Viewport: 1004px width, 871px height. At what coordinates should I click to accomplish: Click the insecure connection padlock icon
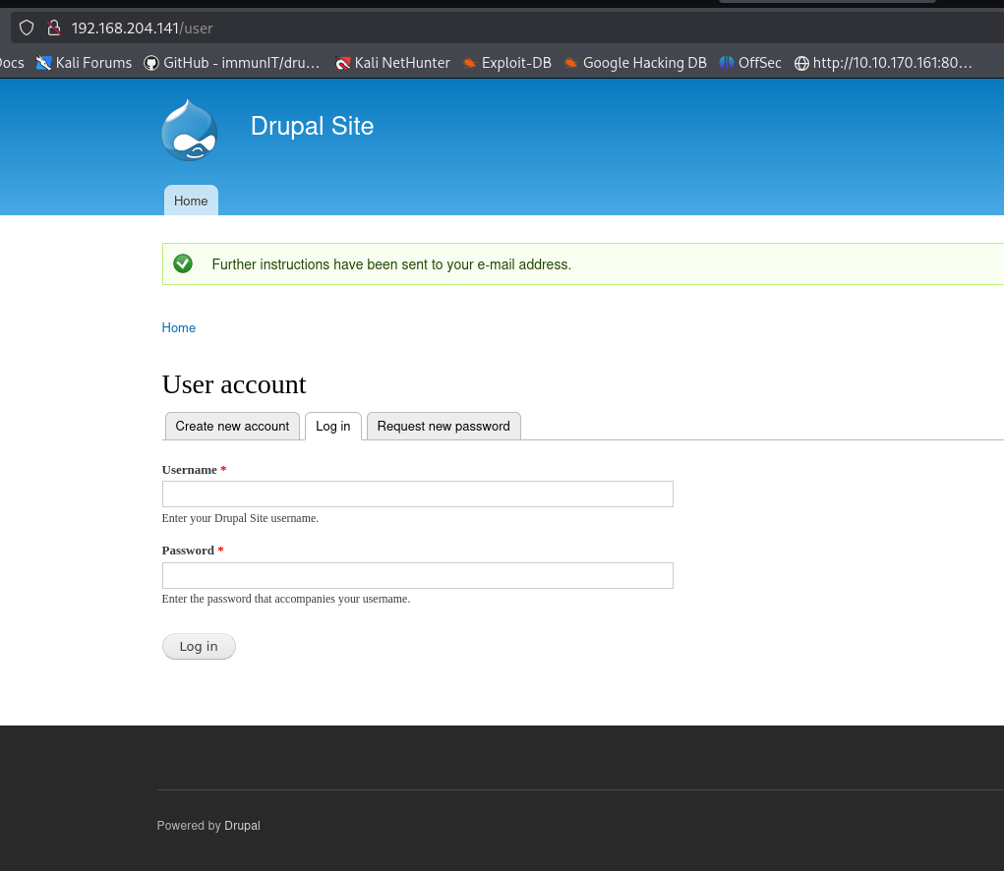(x=54, y=28)
